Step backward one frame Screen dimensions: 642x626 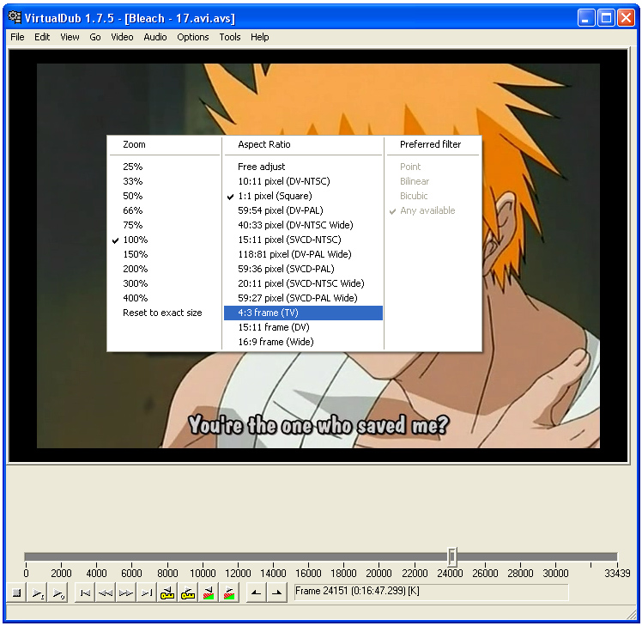pos(106,593)
